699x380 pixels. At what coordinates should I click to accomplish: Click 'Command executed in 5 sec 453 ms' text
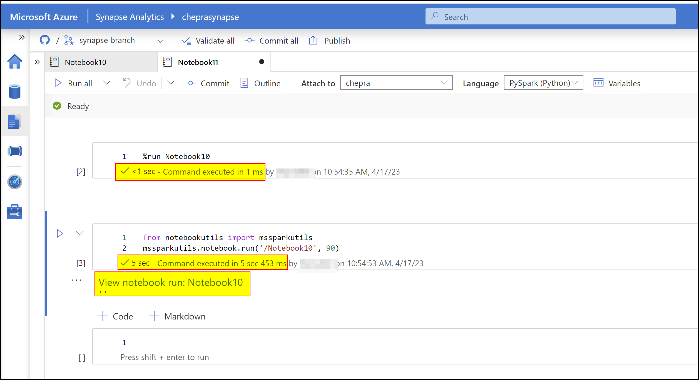222,263
